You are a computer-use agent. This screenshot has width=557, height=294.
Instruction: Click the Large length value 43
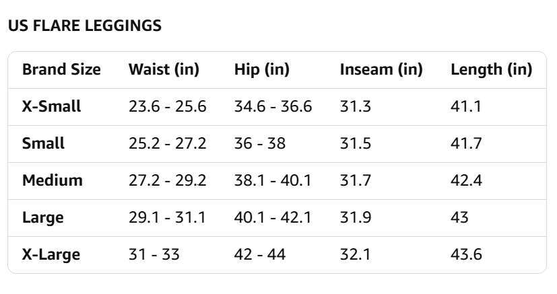(x=460, y=217)
